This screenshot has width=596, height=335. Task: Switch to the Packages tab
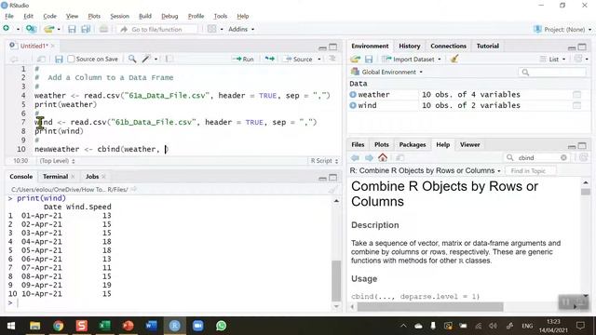click(413, 145)
